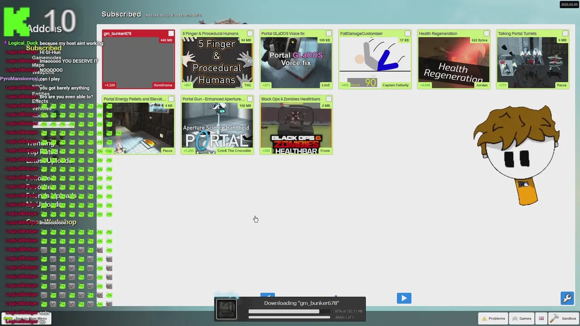Click the gm_bunker678 download thumbnail icon
The width and height of the screenshot is (580, 326).
[226, 310]
